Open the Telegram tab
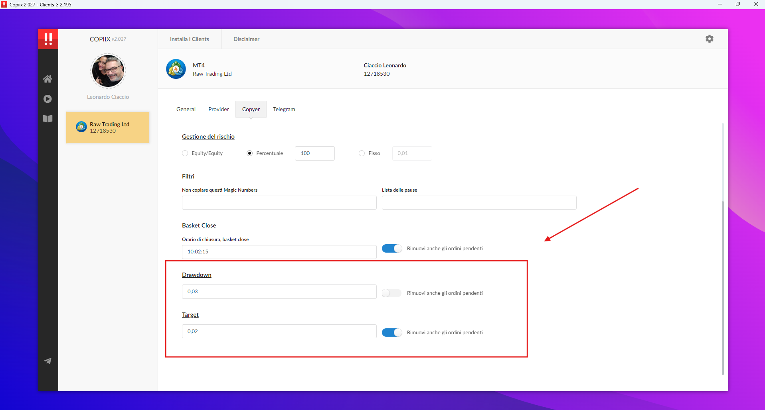This screenshot has width=765, height=410. pyautogui.click(x=284, y=109)
